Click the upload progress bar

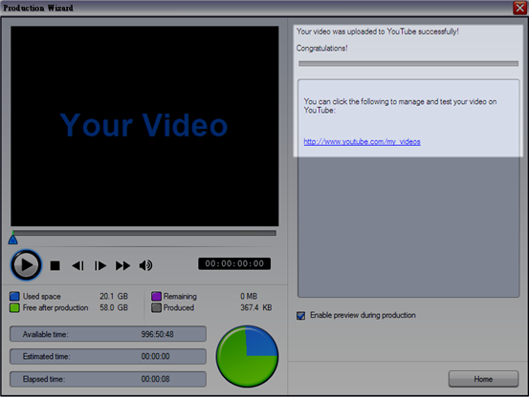[x=408, y=64]
